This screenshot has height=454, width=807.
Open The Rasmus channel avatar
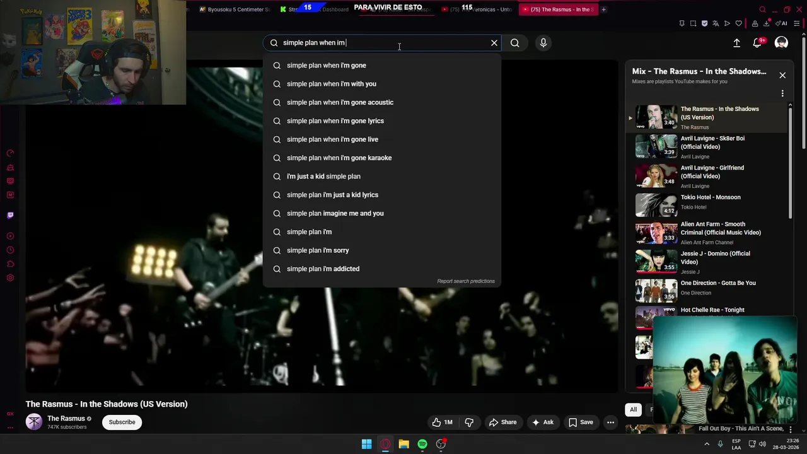(34, 422)
